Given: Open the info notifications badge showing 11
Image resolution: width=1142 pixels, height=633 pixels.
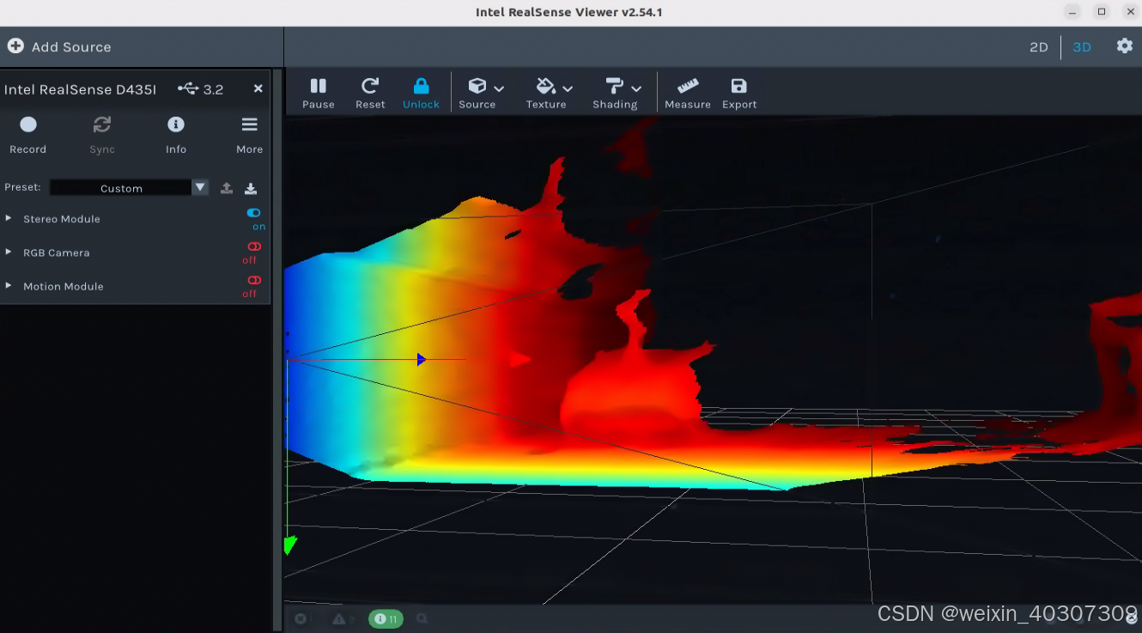Looking at the screenshot, I should [x=386, y=618].
